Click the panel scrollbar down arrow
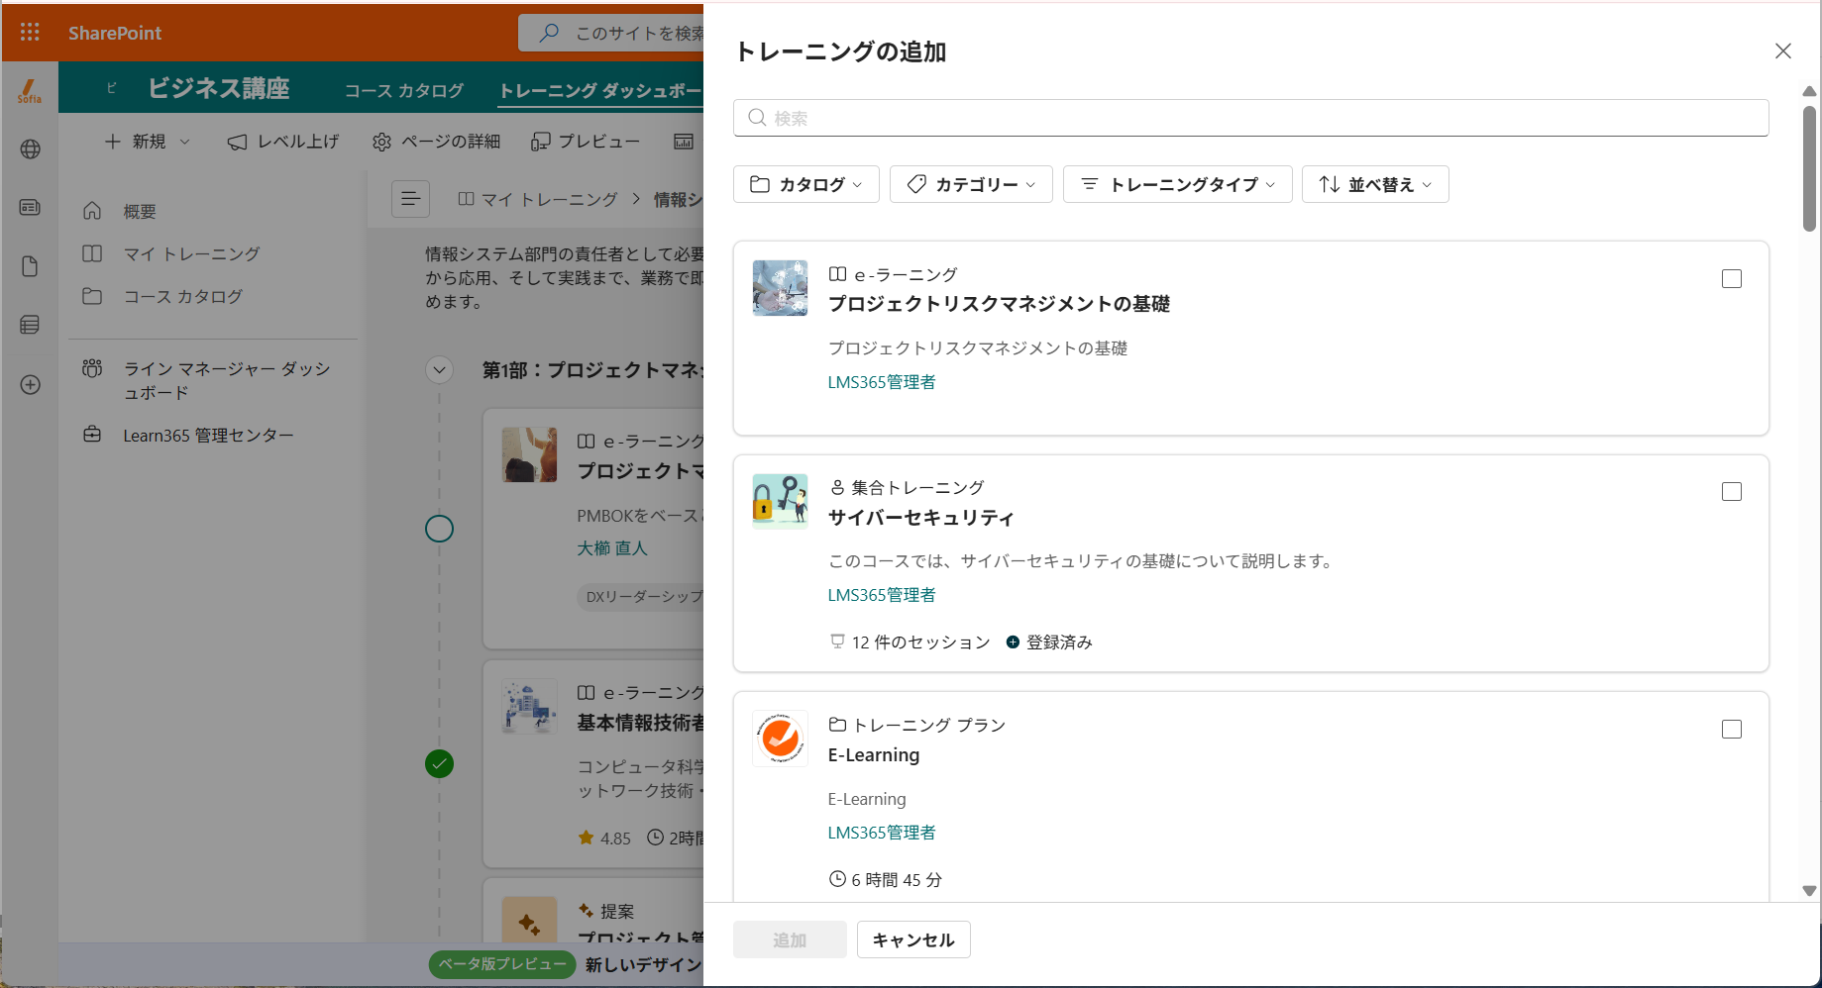 tap(1809, 891)
